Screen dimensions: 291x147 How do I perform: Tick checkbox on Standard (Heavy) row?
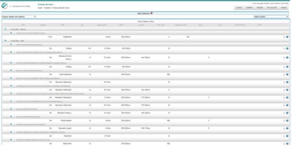point(284,113)
